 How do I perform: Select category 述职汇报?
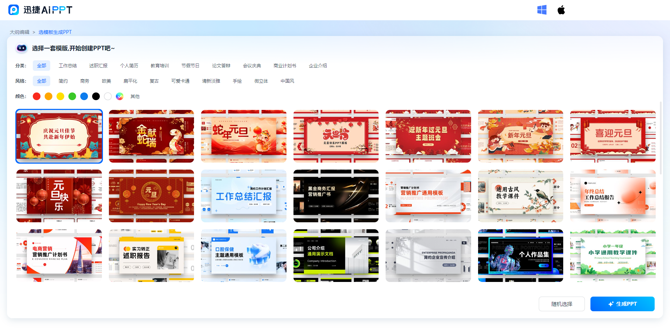[98, 66]
